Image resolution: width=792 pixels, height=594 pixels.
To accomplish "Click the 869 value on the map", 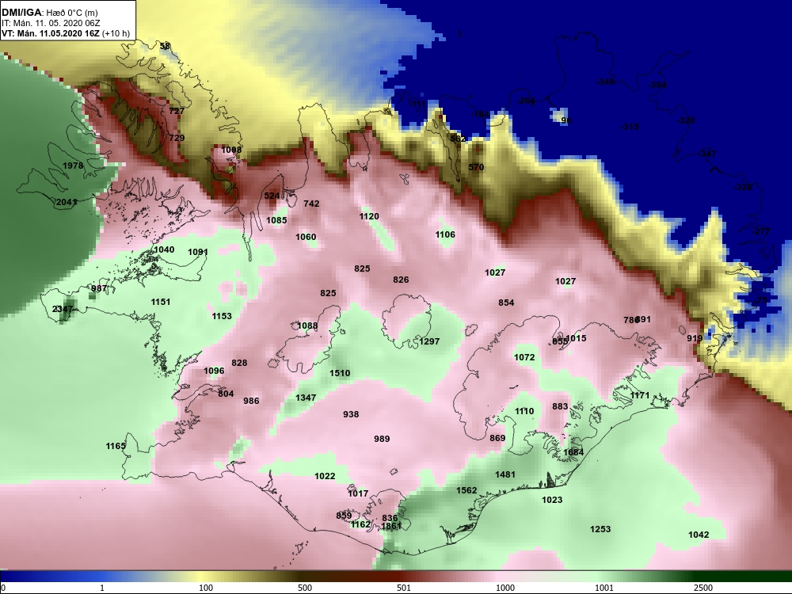I will click(497, 438).
